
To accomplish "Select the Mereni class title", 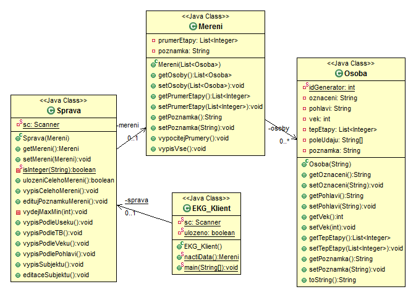I will (210, 27).
